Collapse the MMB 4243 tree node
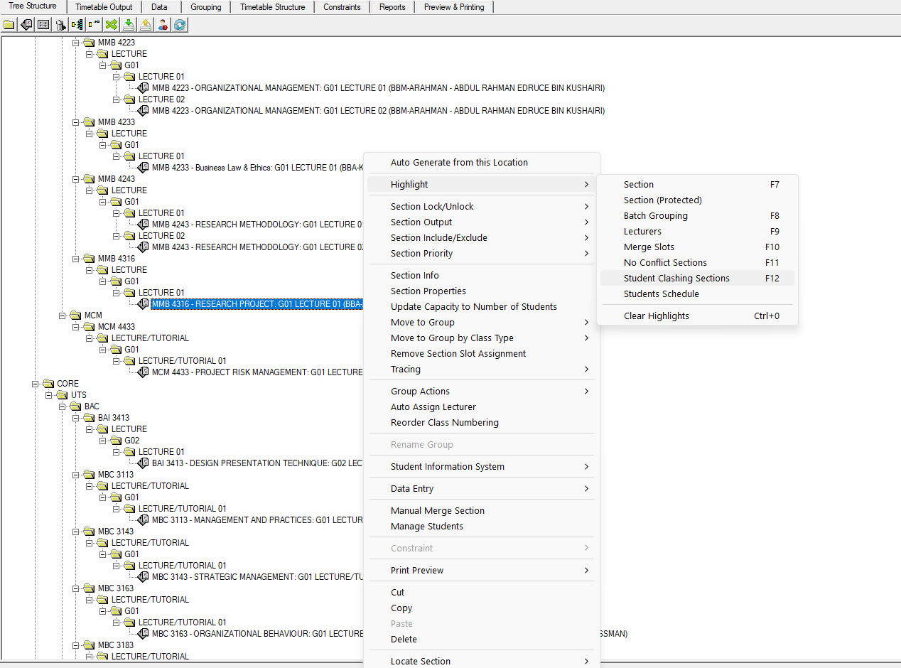This screenshot has height=668, width=901. [76, 179]
